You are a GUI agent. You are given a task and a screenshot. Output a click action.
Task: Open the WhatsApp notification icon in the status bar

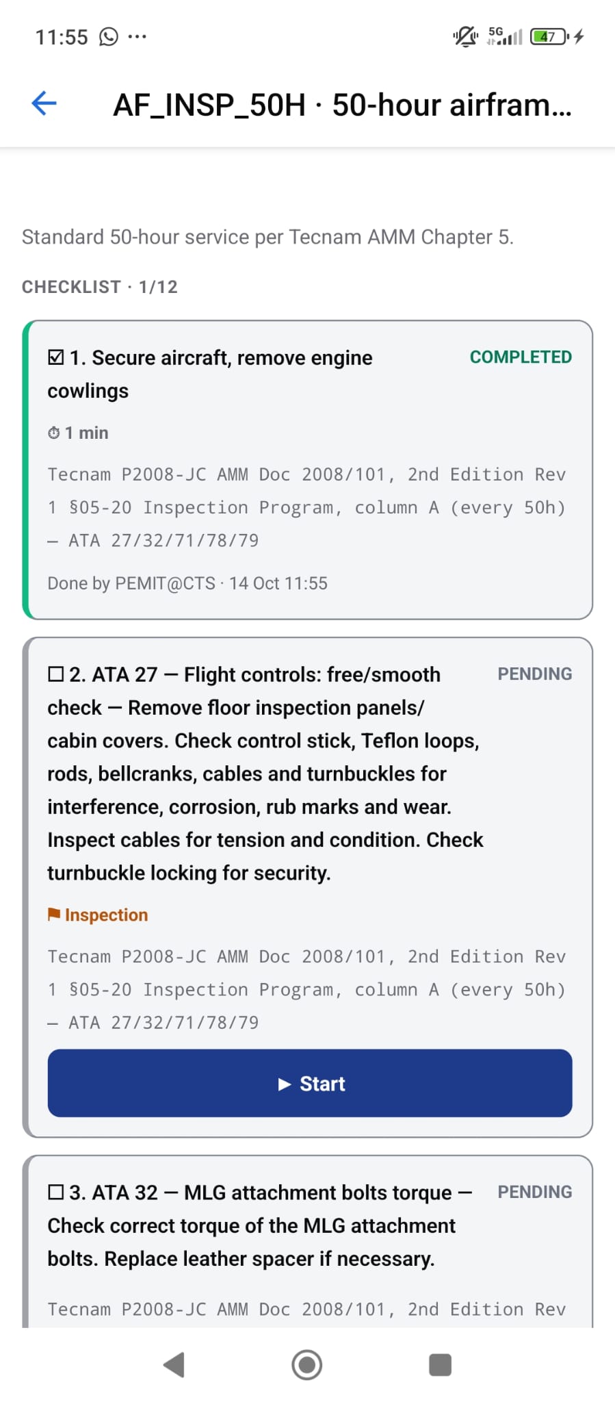109,36
